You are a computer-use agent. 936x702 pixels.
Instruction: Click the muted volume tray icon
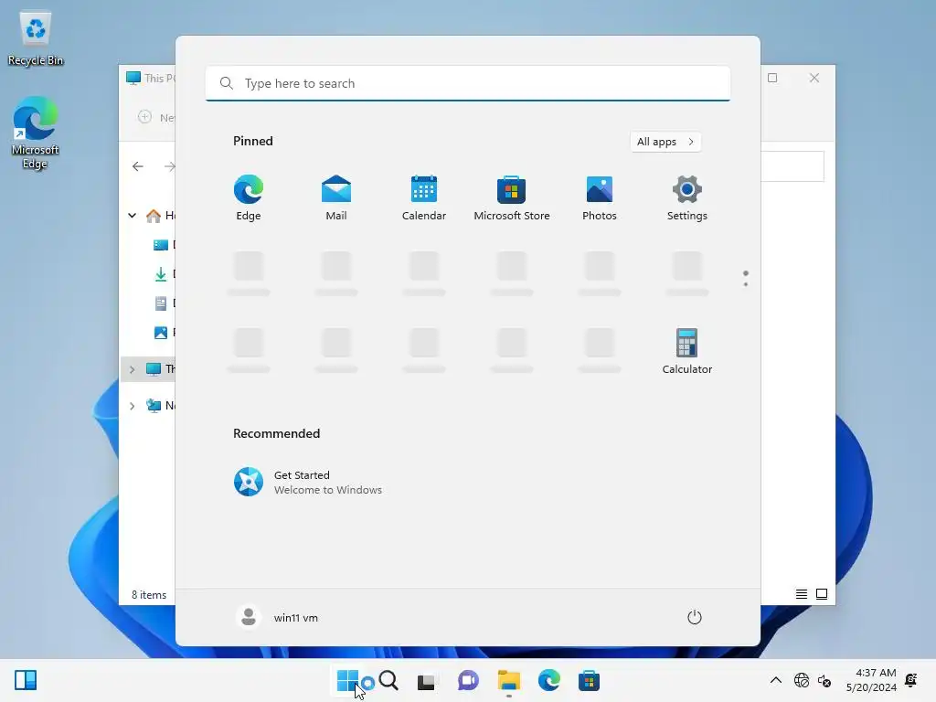pos(824,680)
